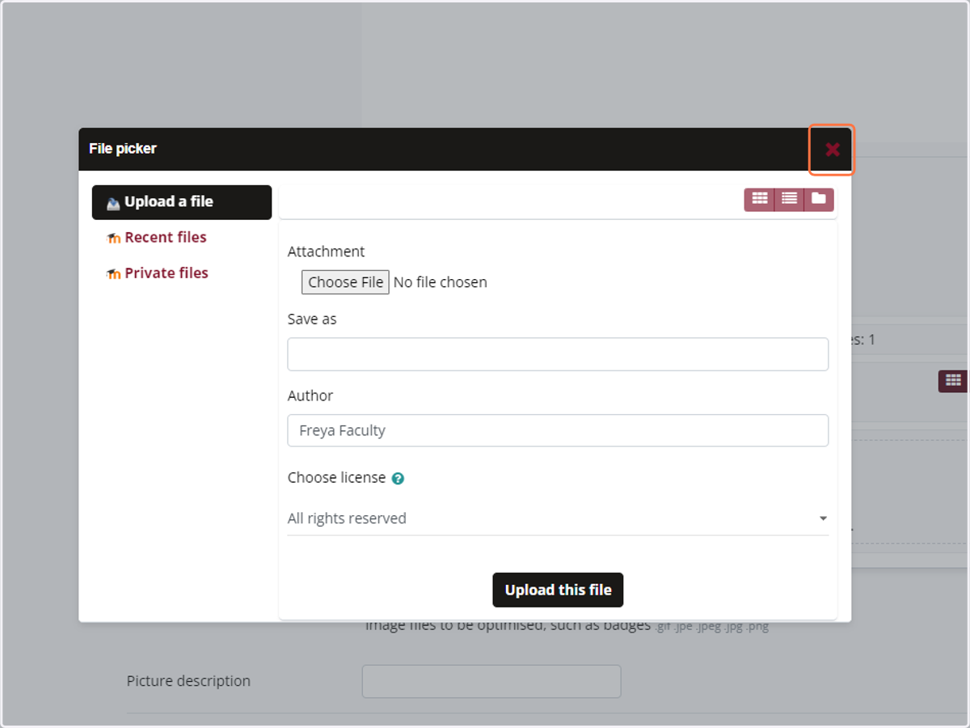This screenshot has height=728, width=970.
Task: Switch file picker to list details view
Action: click(x=790, y=199)
